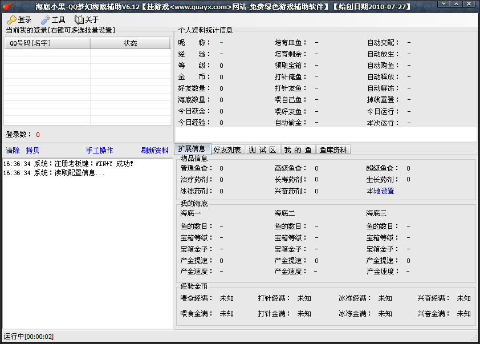480x344 pixels.
Task: Click the 拷贝 link to copy log
Action: [32, 151]
